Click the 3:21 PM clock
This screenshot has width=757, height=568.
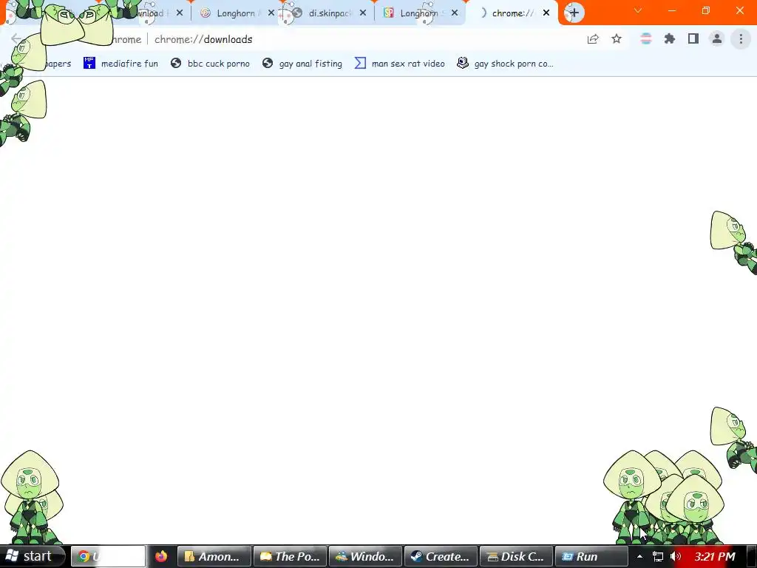pyautogui.click(x=715, y=556)
